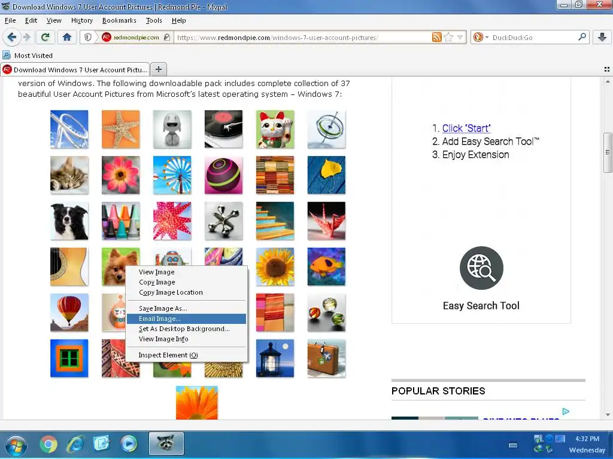
Task: Open the Edit menu
Action: [31, 20]
